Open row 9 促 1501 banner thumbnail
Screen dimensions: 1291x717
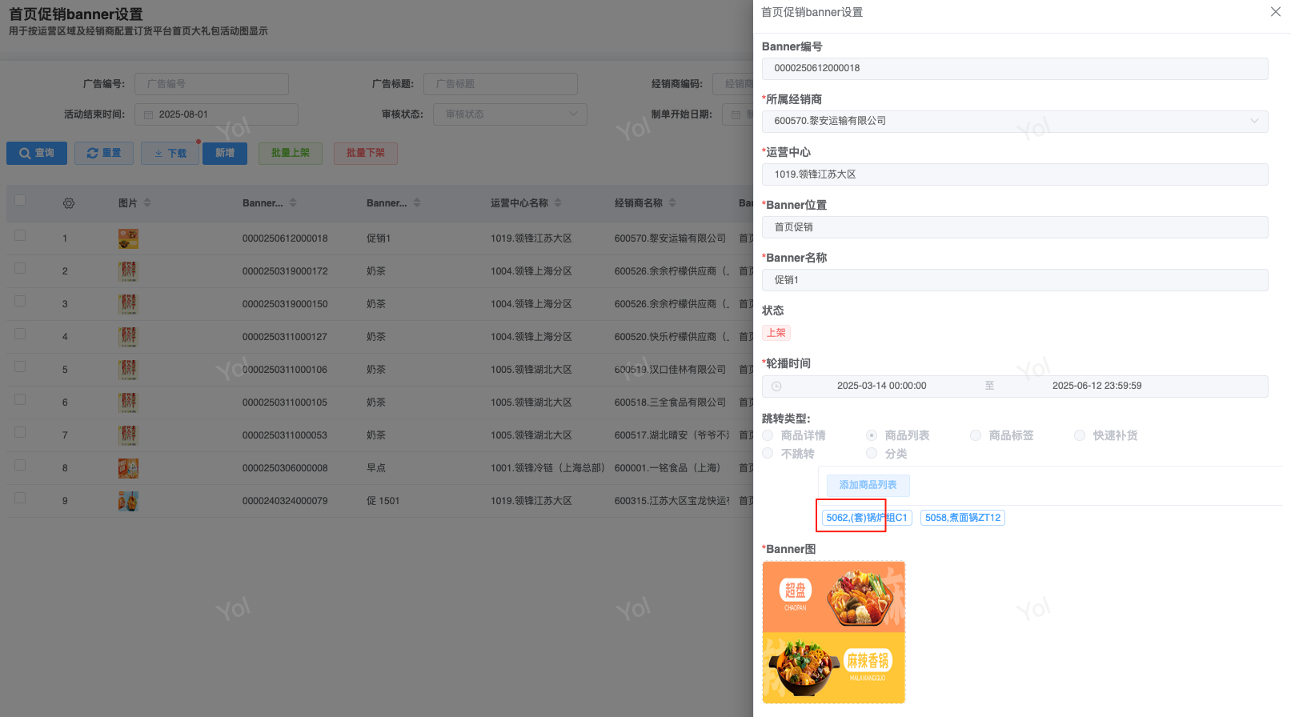[128, 501]
